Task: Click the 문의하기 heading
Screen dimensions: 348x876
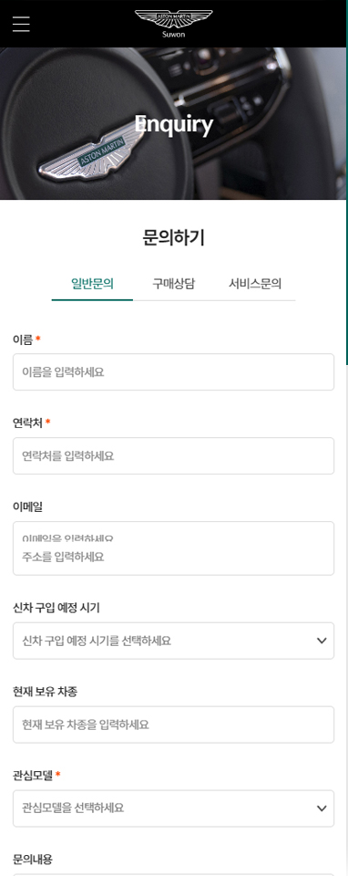Action: pos(173,238)
